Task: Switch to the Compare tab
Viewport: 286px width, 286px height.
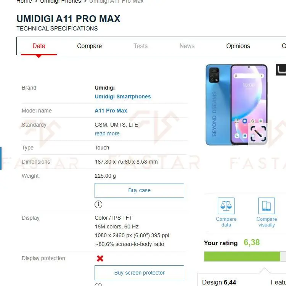Action: 89,46
